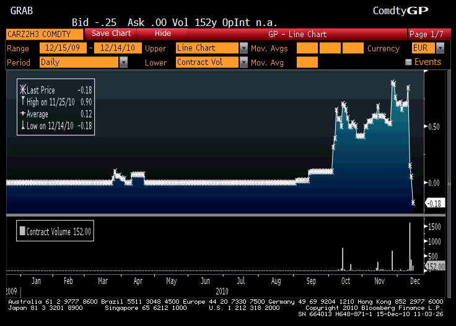Edit the range end date 12/14/10
This screenshot has height=326, width=456.
click(118, 48)
